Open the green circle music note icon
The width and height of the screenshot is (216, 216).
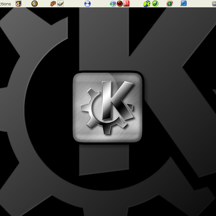point(155,4)
